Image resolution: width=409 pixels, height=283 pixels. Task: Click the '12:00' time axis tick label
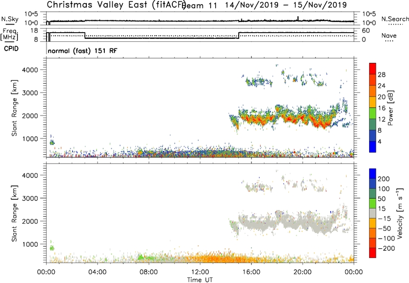200,272
